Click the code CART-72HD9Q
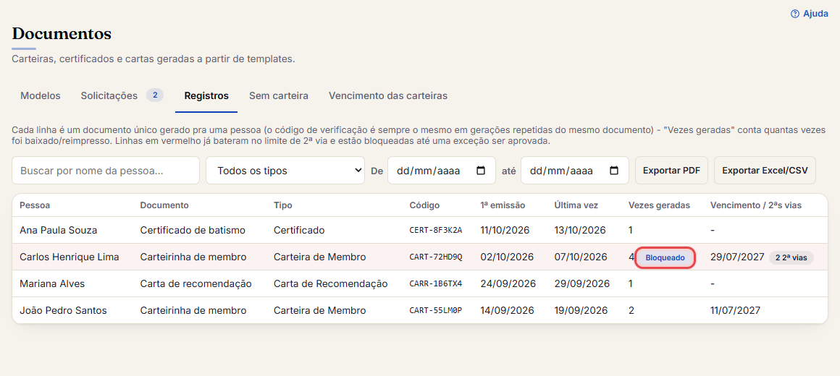This screenshot has width=840, height=376. coord(435,257)
